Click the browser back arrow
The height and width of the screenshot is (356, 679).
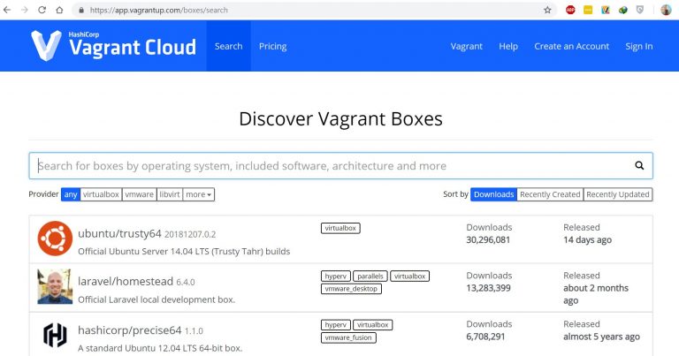(x=7, y=10)
